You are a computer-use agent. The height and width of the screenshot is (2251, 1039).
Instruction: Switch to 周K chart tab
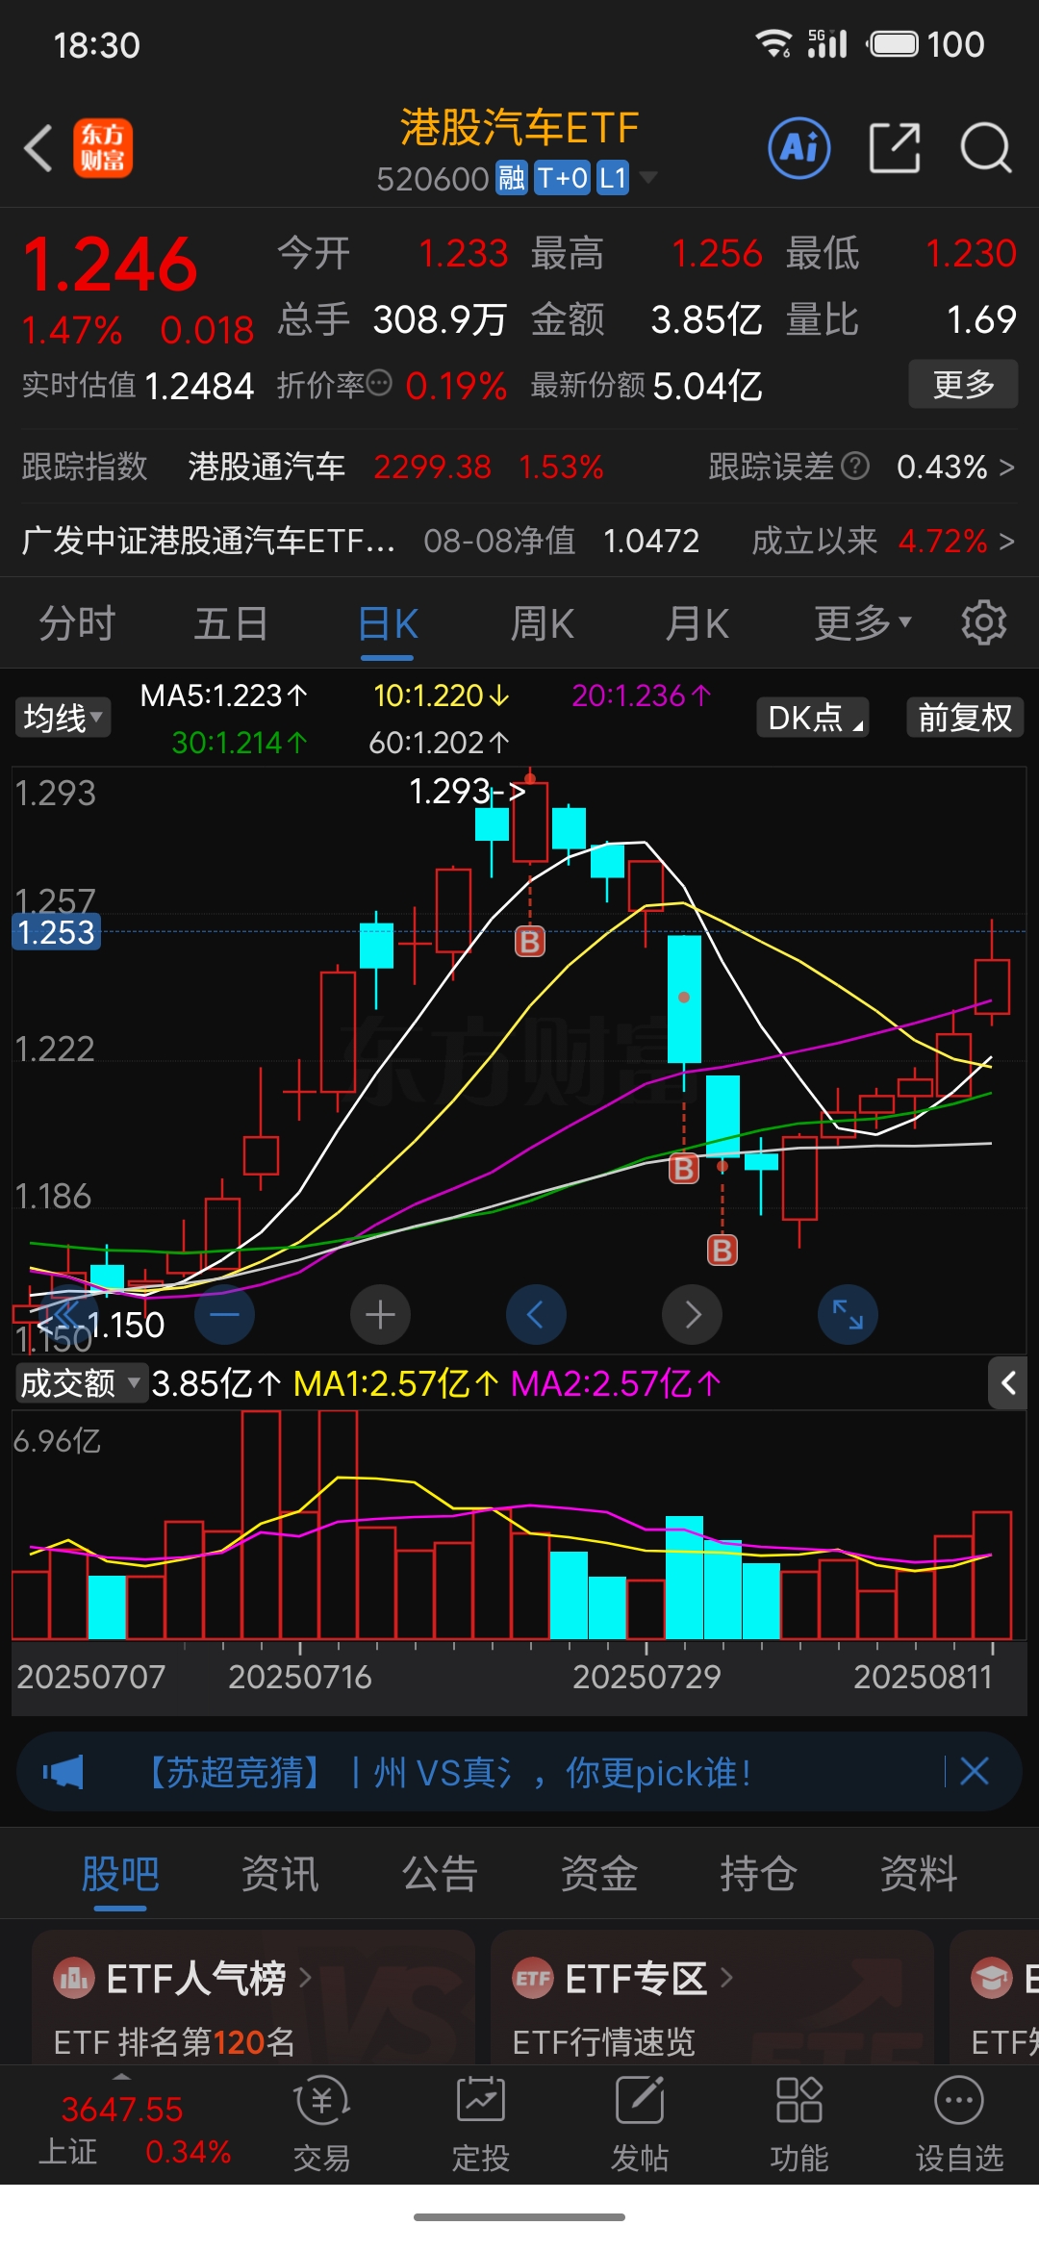(542, 623)
